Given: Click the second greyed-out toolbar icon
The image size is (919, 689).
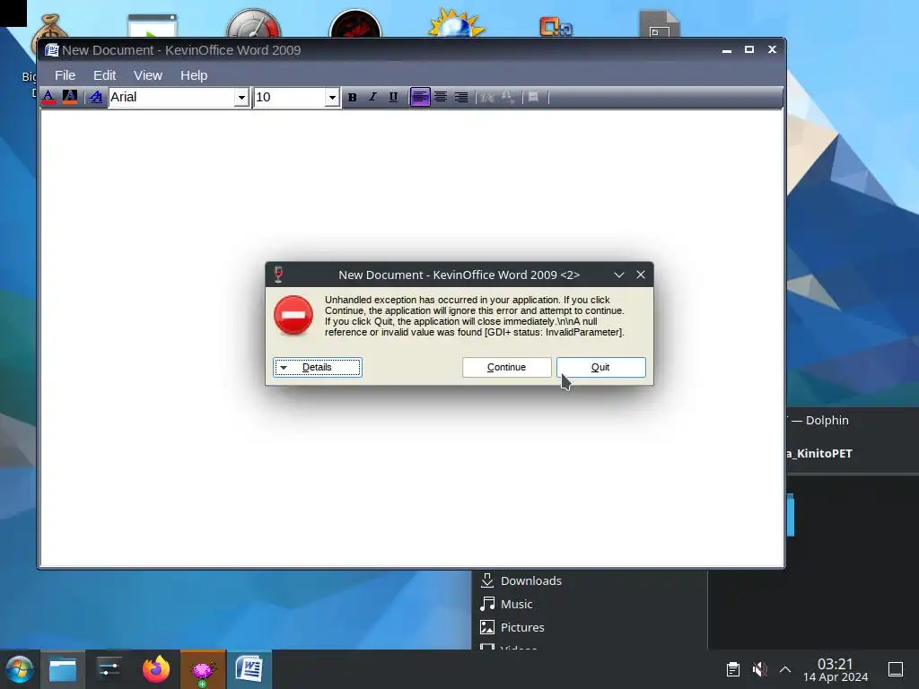Looking at the screenshot, I should pos(508,97).
